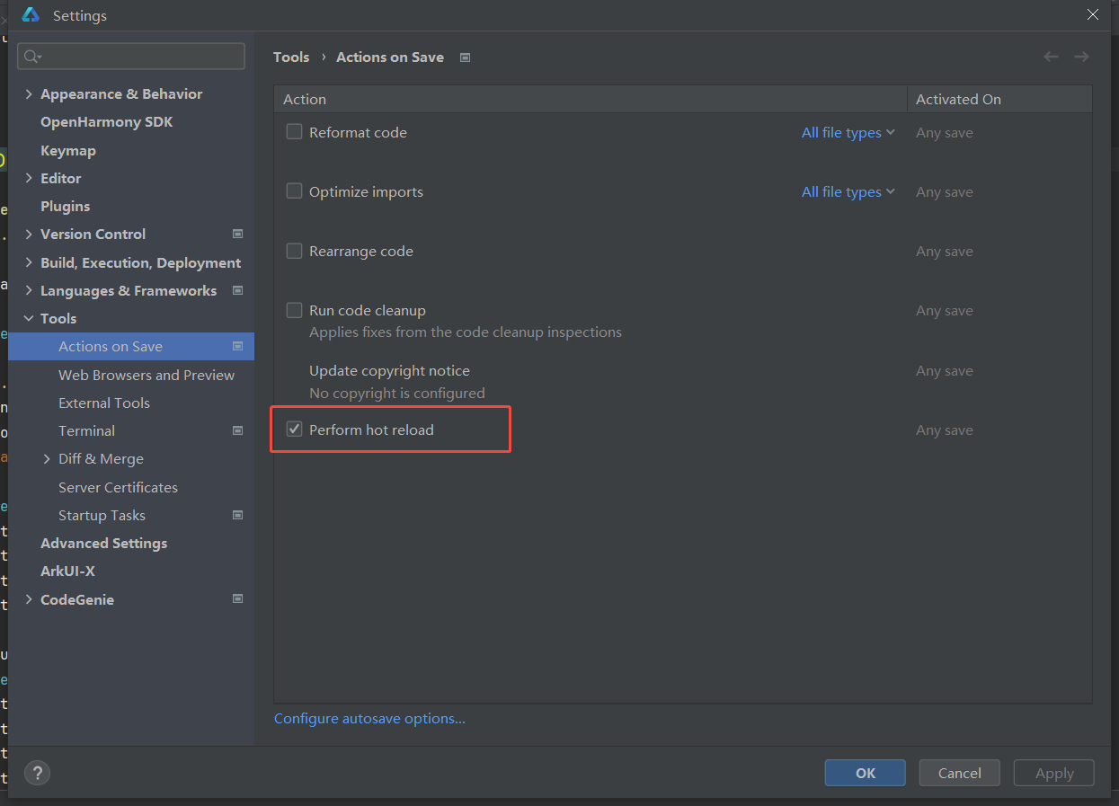Click the help question mark icon
The width and height of the screenshot is (1119, 806).
coord(37,773)
